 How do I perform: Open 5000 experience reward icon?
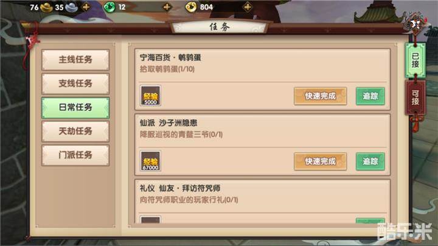click(x=150, y=96)
